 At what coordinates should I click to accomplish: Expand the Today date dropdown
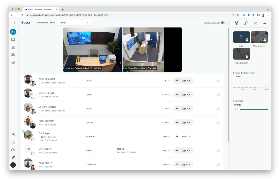click(74, 23)
